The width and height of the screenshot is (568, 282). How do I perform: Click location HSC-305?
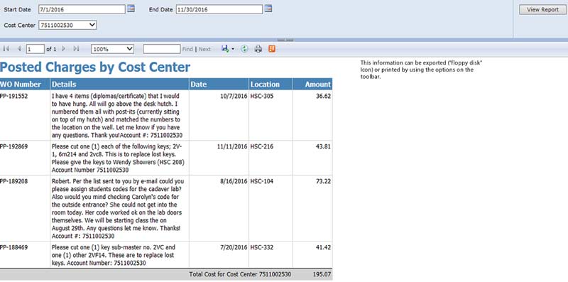click(262, 97)
